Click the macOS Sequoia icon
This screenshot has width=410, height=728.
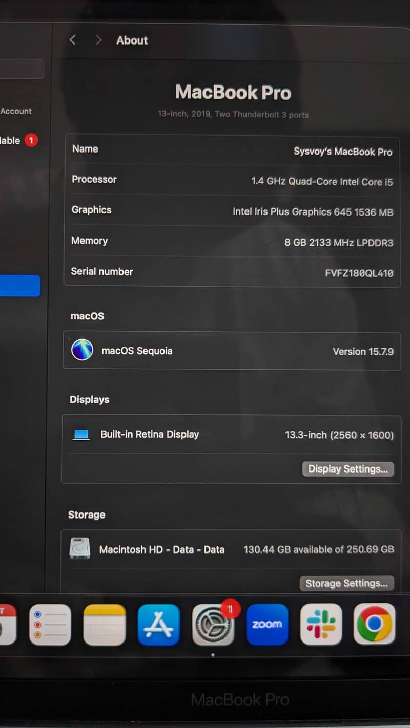(82, 350)
